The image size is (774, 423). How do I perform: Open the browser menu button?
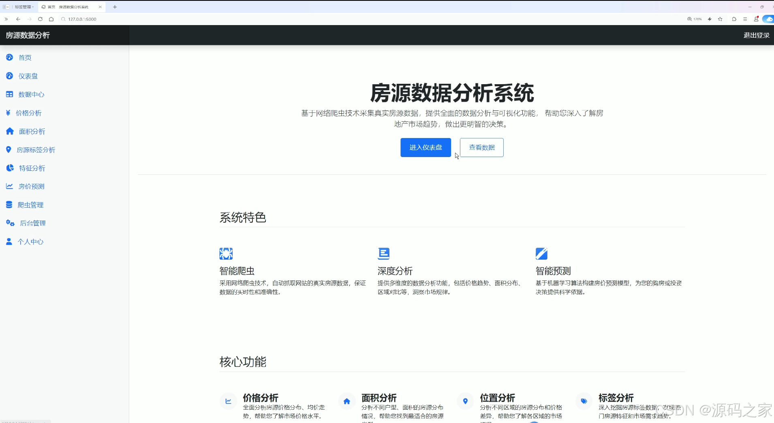pyautogui.click(x=745, y=19)
